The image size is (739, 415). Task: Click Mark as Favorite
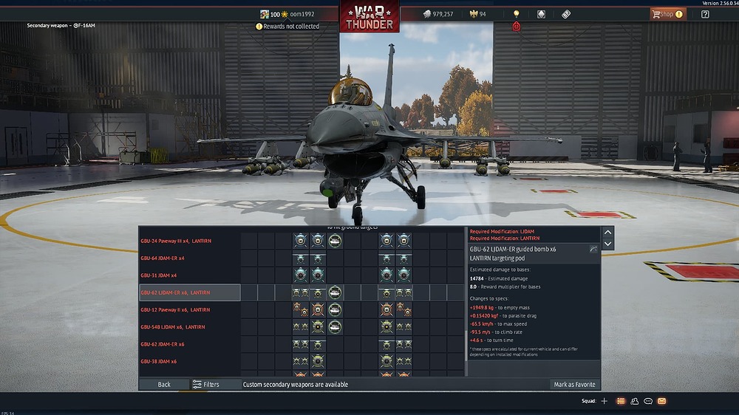point(574,385)
